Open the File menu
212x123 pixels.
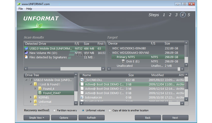pyautogui.click(x=21, y=9)
